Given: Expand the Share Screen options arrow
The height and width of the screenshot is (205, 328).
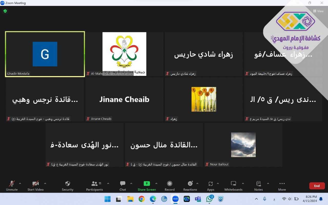Looking at the screenshot, I should pos(156,183).
